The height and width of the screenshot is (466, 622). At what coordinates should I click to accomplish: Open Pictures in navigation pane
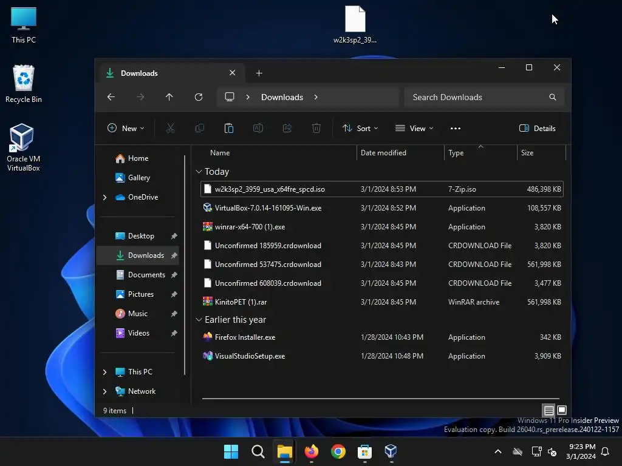[x=137, y=294]
